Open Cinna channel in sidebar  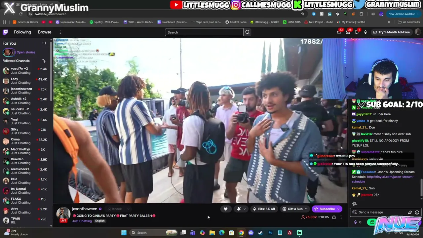pyautogui.click(x=26, y=141)
